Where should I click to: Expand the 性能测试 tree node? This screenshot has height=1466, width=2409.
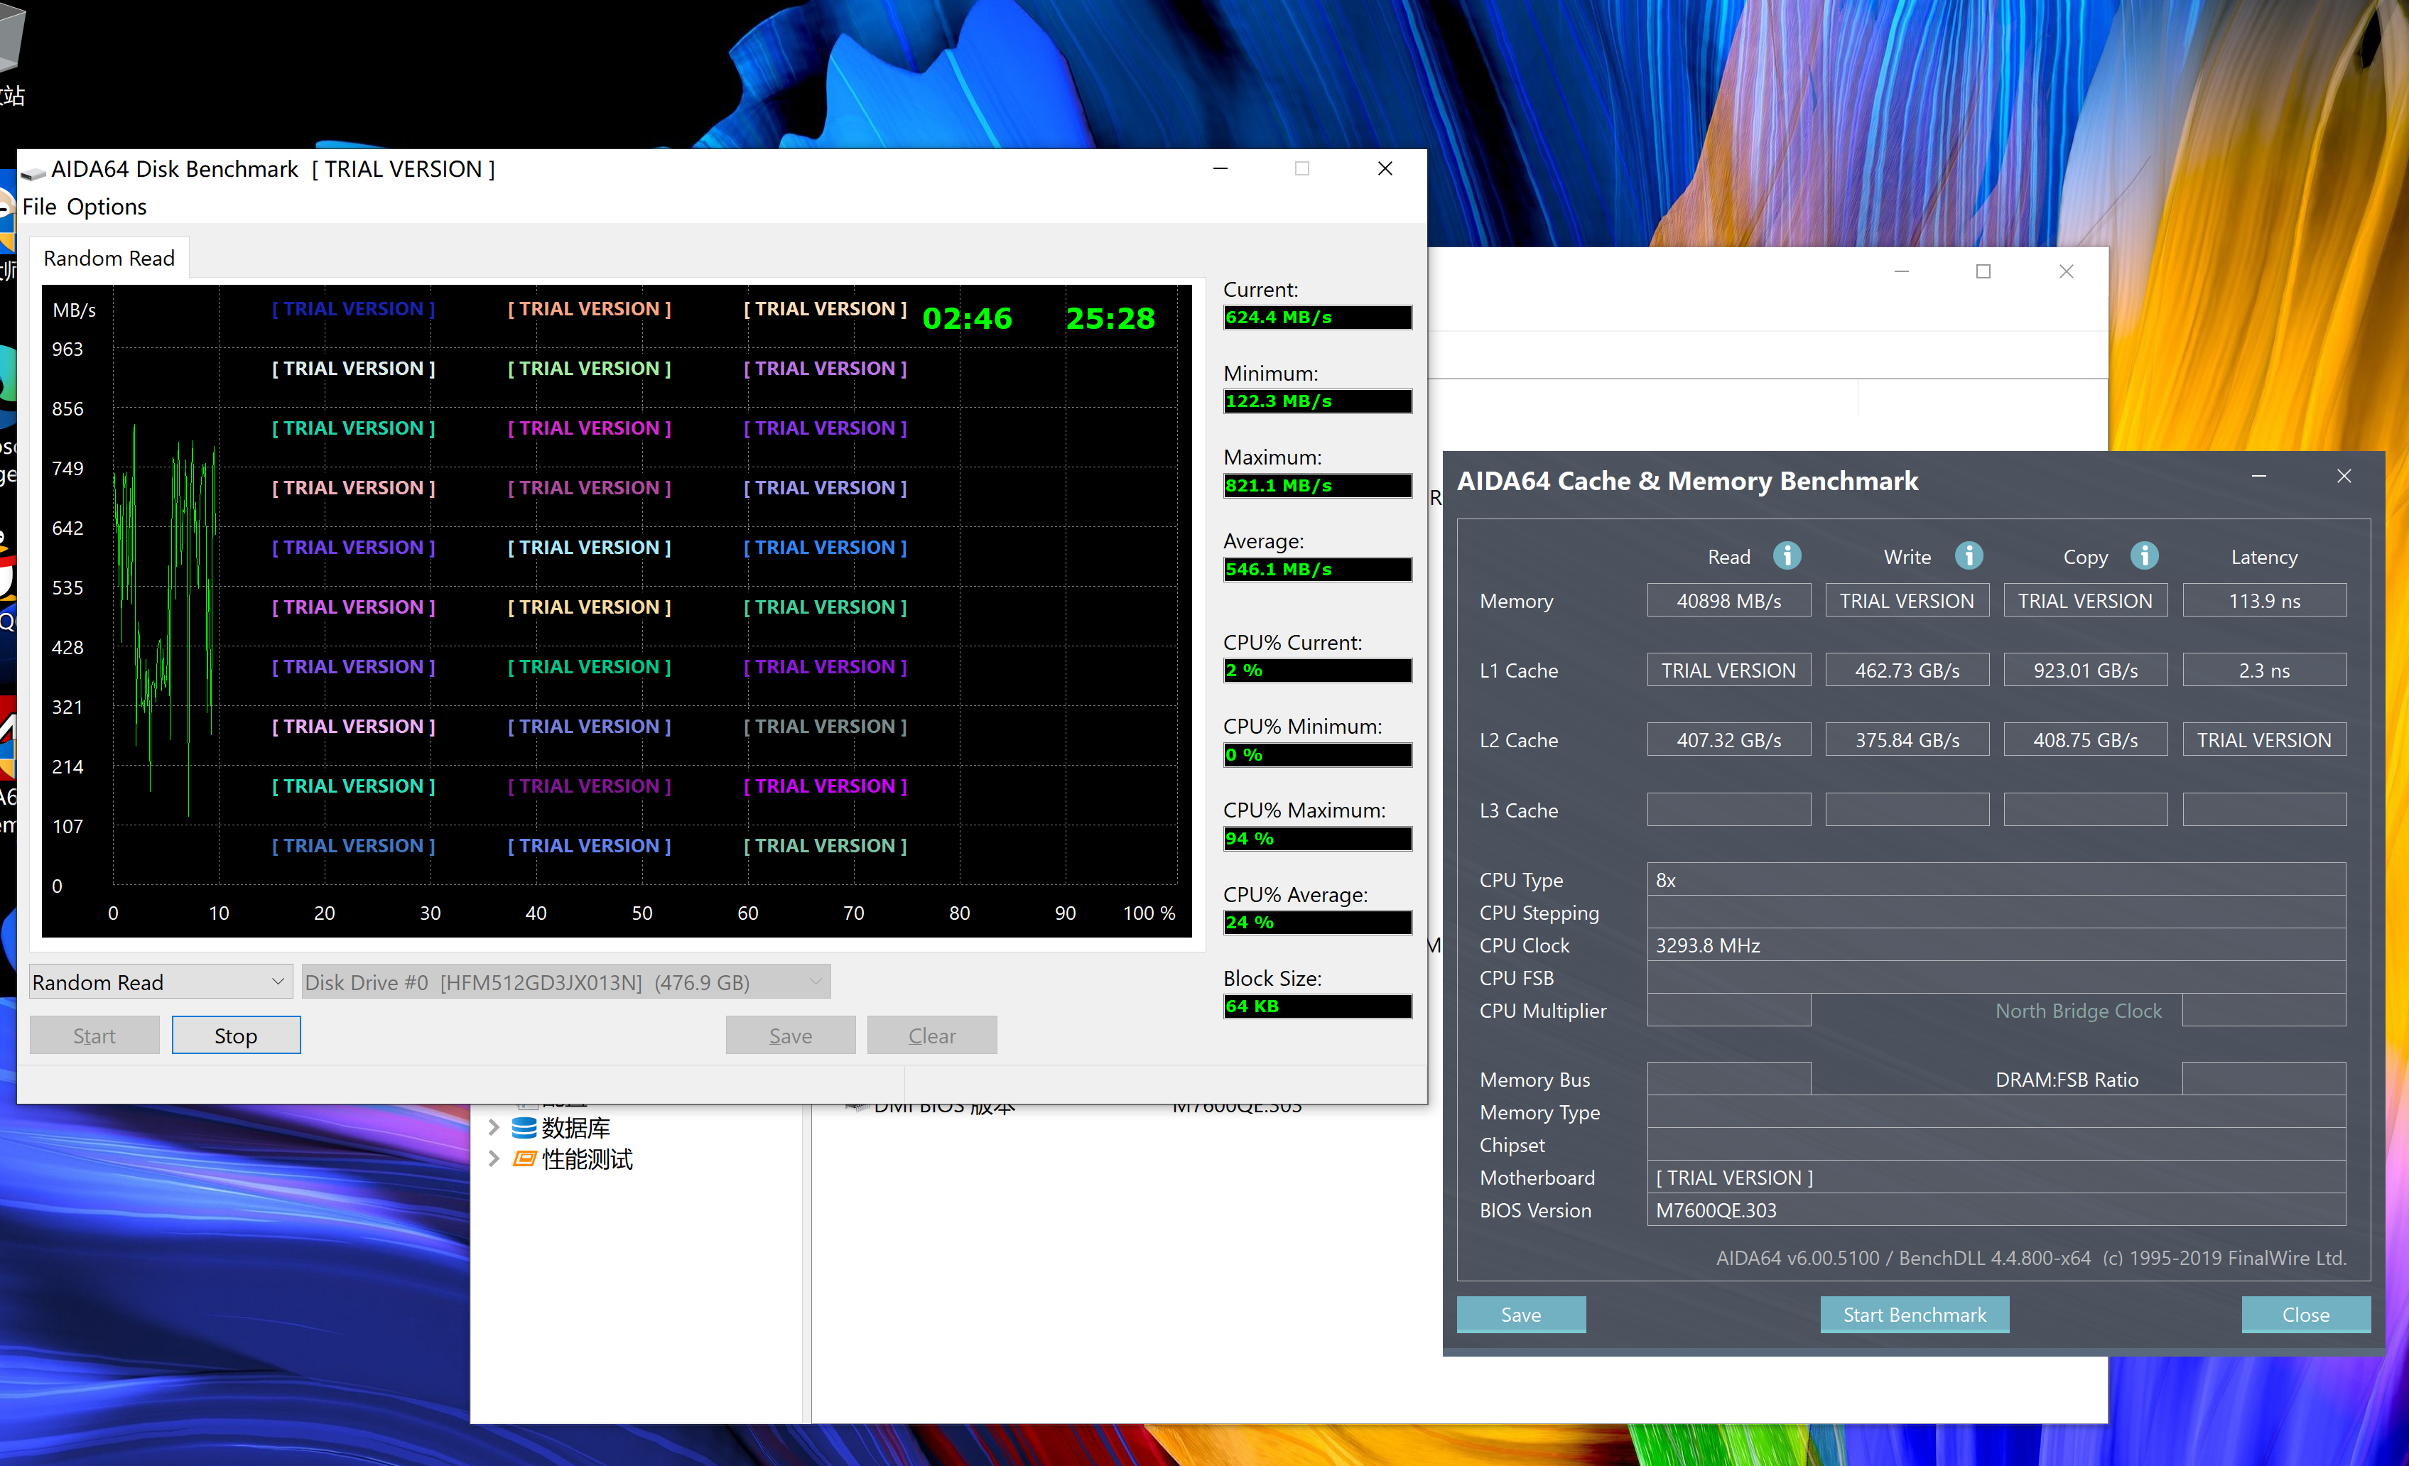(x=494, y=1159)
